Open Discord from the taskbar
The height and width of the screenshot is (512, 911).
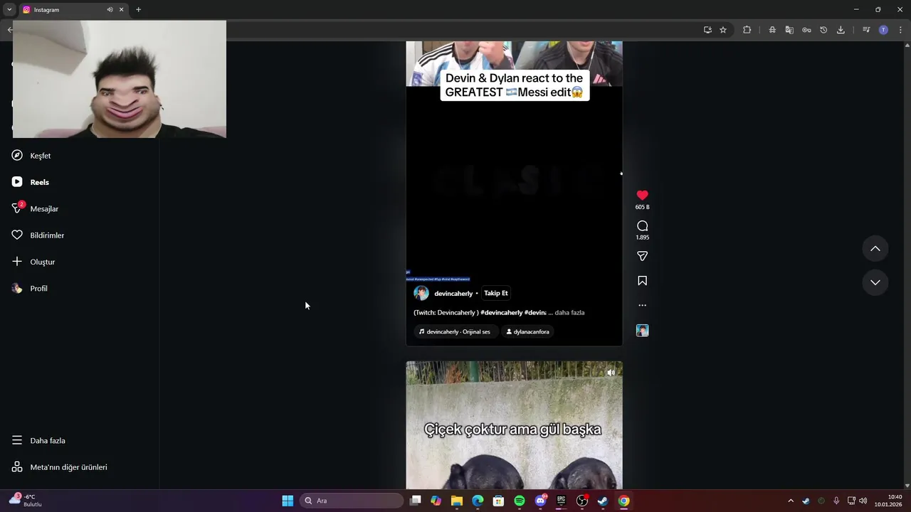tap(540, 501)
